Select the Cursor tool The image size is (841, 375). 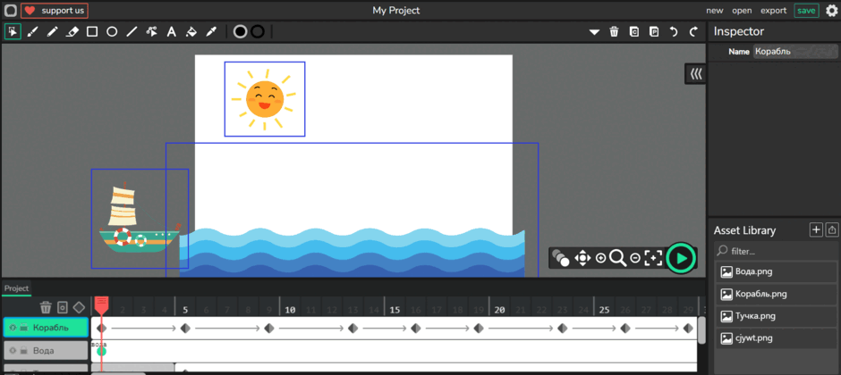click(x=13, y=32)
